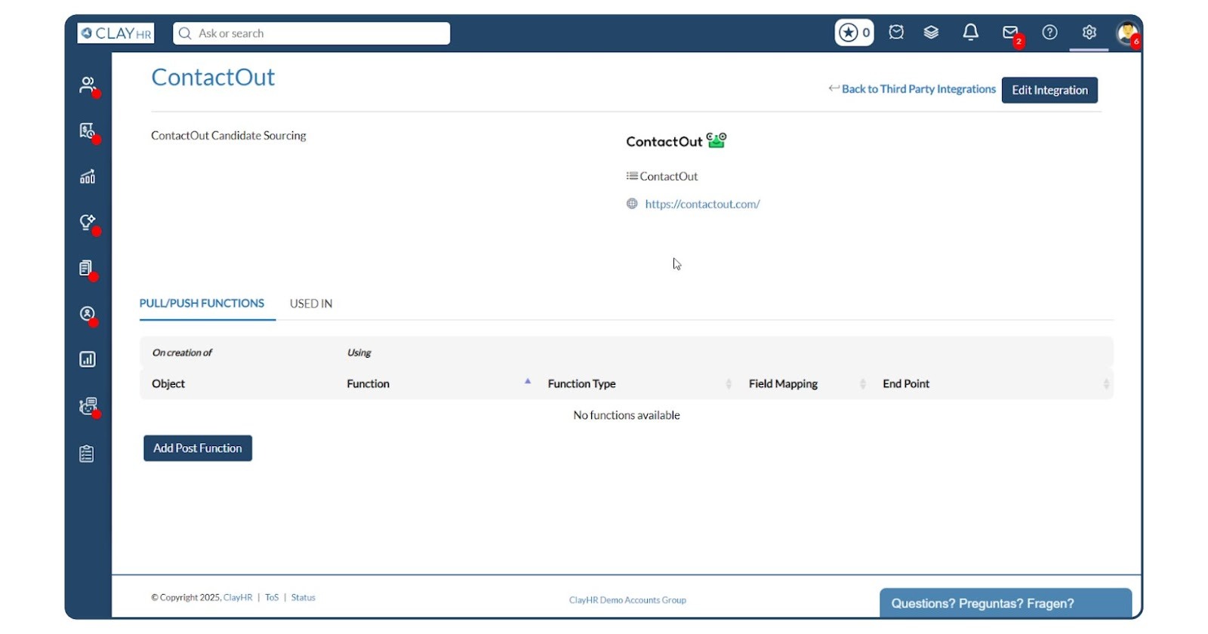Open the people sidebar icon

(x=88, y=85)
